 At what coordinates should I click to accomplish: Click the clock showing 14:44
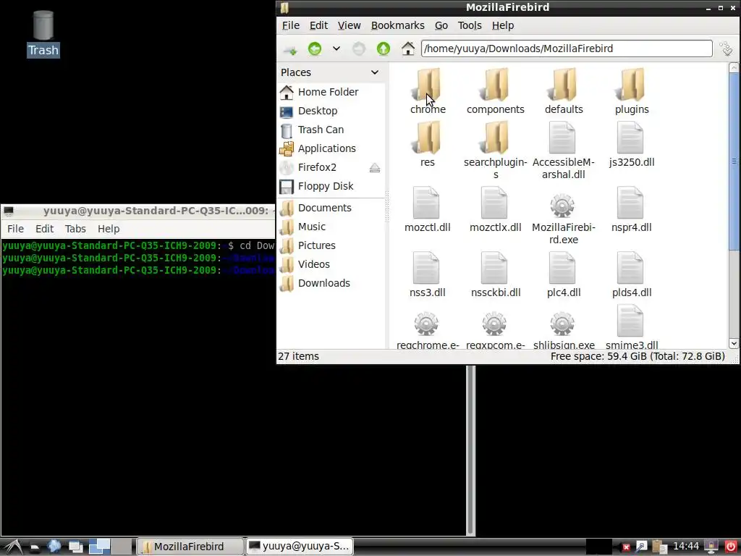tap(686, 547)
